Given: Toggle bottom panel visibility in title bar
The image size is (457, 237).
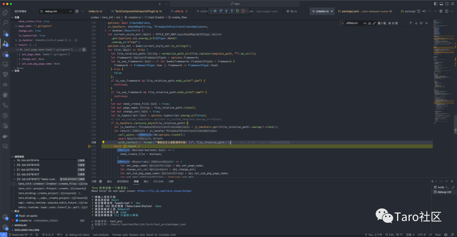Looking at the screenshot, I should coord(441,4).
